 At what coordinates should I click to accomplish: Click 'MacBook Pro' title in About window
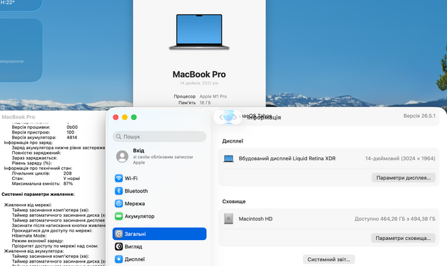click(x=199, y=74)
